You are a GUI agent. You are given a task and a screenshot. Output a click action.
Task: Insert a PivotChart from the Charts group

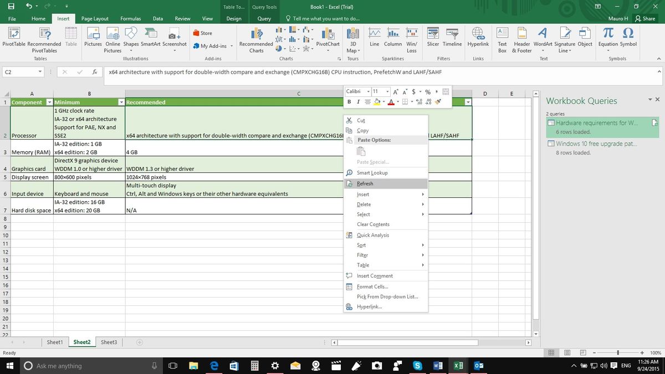(x=328, y=39)
